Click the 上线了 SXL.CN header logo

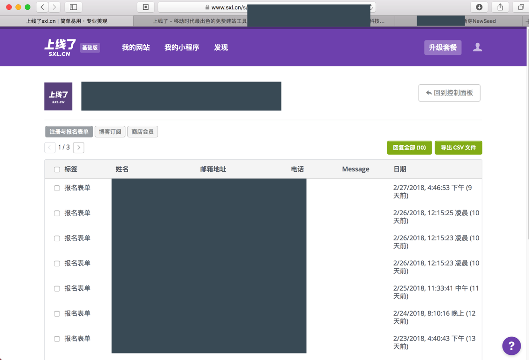click(60, 48)
